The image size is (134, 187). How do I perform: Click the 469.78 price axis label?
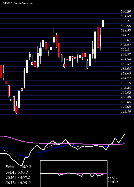(126, 83)
